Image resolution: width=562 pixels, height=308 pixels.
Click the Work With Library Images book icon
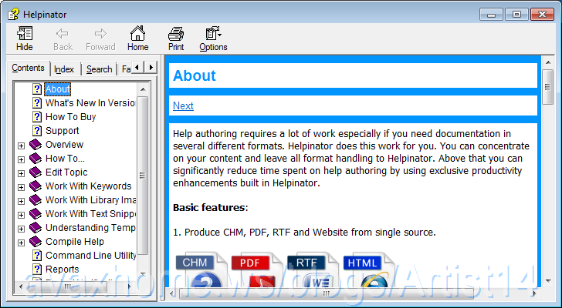[36, 200]
